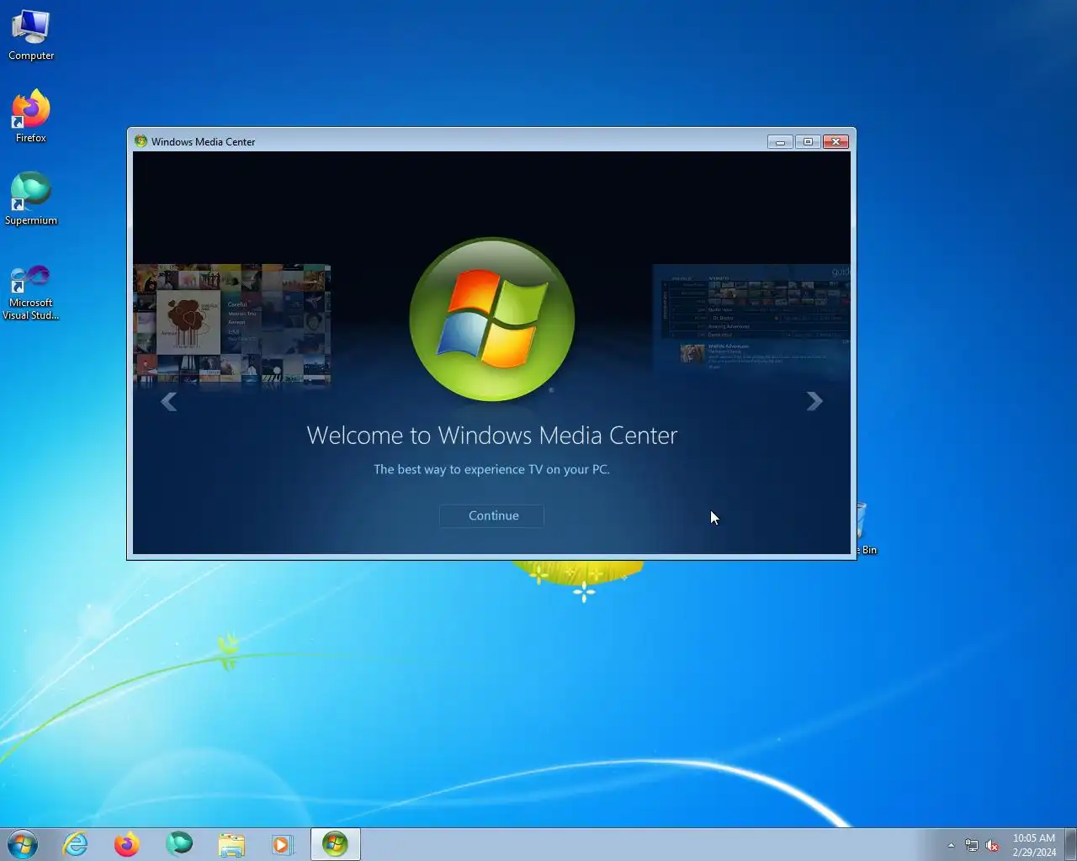Open Windows Explorer from the taskbar
The image size is (1077, 861).
231,844
